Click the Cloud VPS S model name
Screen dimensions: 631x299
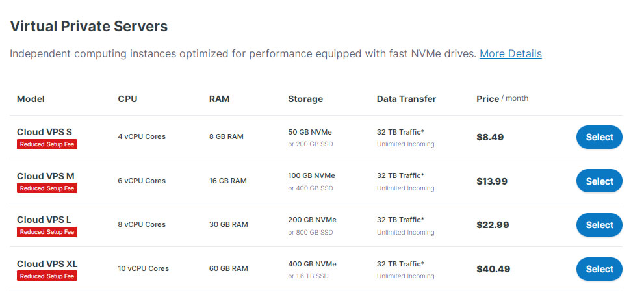44,132
